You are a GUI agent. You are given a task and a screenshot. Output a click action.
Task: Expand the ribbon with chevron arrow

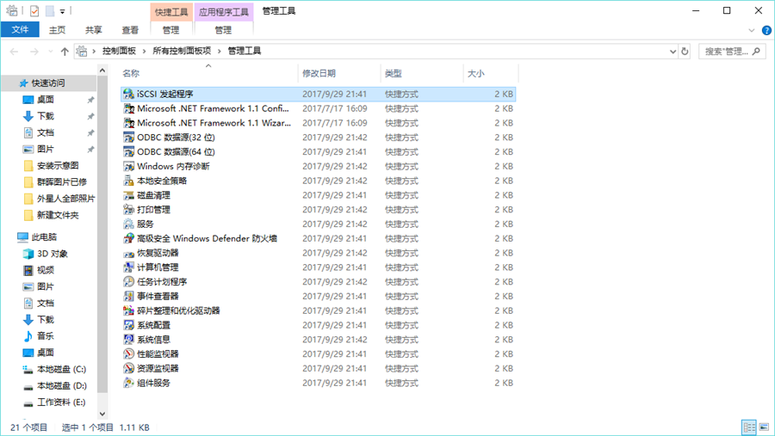pyautogui.click(x=753, y=30)
